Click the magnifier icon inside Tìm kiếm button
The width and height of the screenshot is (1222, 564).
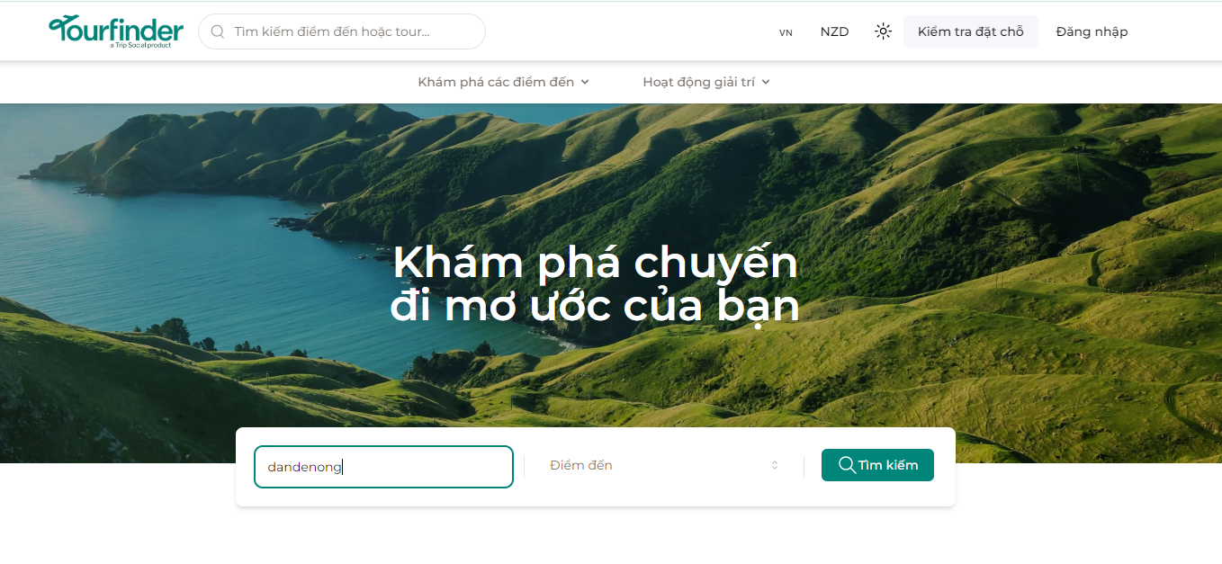coord(847,465)
